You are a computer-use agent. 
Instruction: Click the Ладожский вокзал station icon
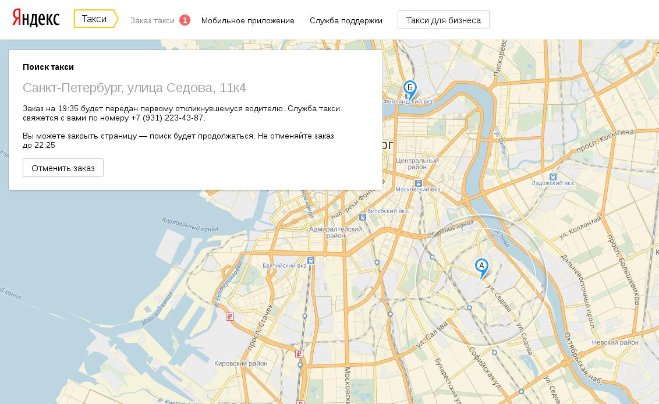(x=553, y=177)
